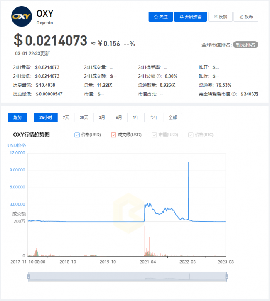Click the 暂无排名 rank badge
This screenshot has width=270, height=301.
pyautogui.click(x=245, y=45)
